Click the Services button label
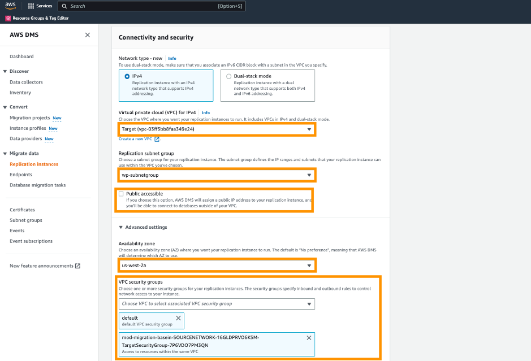 coord(44,6)
